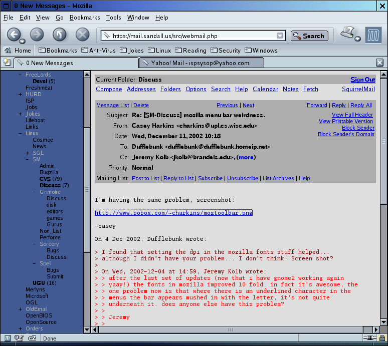Open the moztoolbar.png screenshot link
The height and width of the screenshot is (346, 388).
point(173,213)
